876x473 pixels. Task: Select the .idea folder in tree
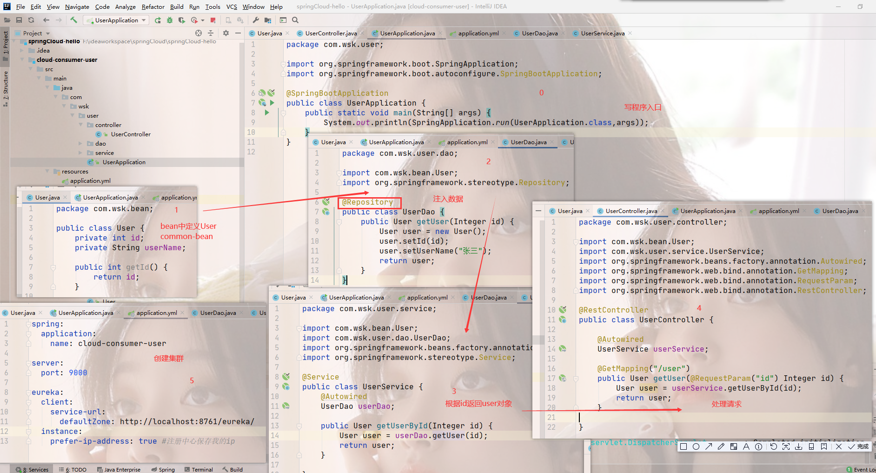tap(43, 50)
